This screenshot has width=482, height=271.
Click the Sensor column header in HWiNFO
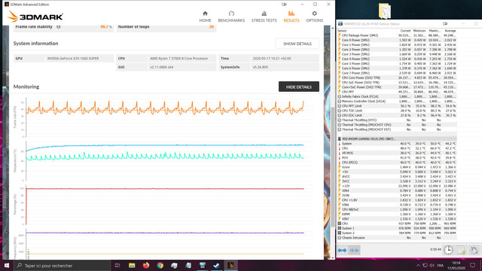(342, 31)
